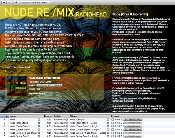175x138 pixels.
Task: Click the AGGIUNGI TUTTI I BRANI button
Action: 49,85
